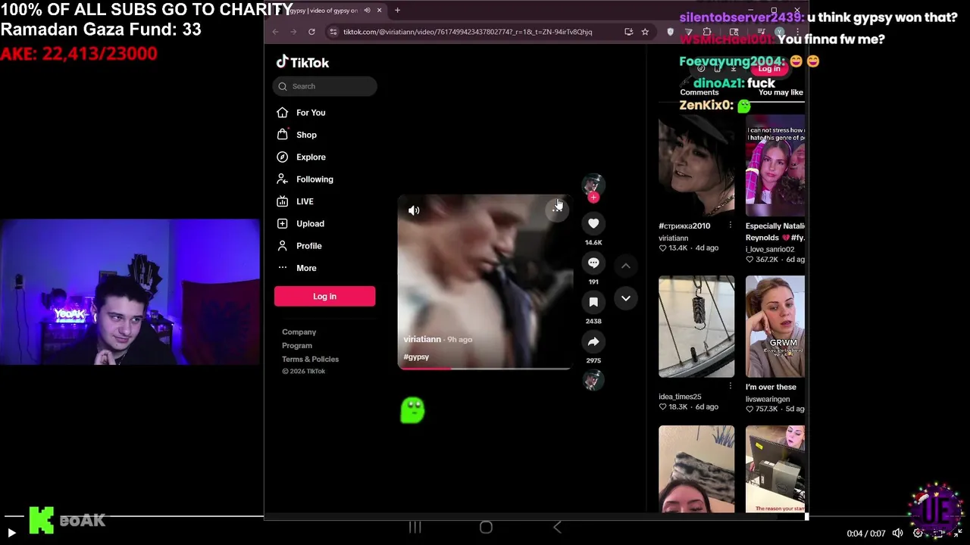Image resolution: width=970 pixels, height=545 pixels.
Task: Open more options for idea_times25 video
Action: pyautogui.click(x=731, y=386)
